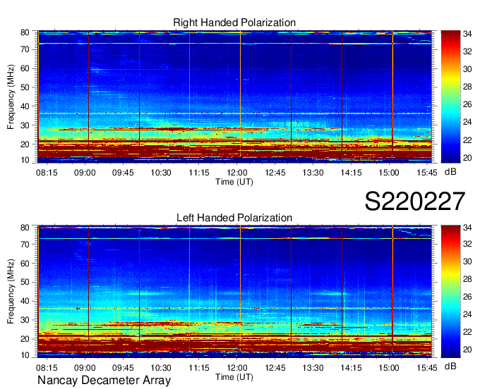Click the 08:15 tick on the Right Handed plot
The width and height of the screenshot is (480, 389).
[47, 173]
